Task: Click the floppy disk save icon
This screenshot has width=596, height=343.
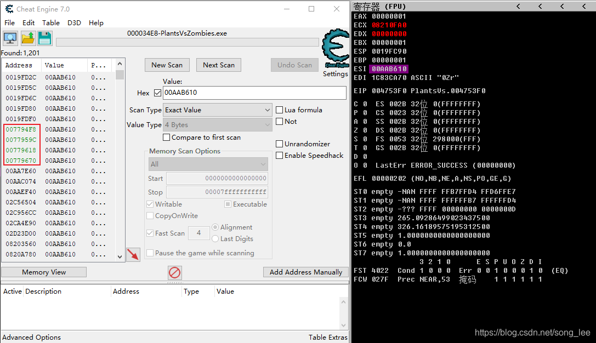Action: pos(44,38)
